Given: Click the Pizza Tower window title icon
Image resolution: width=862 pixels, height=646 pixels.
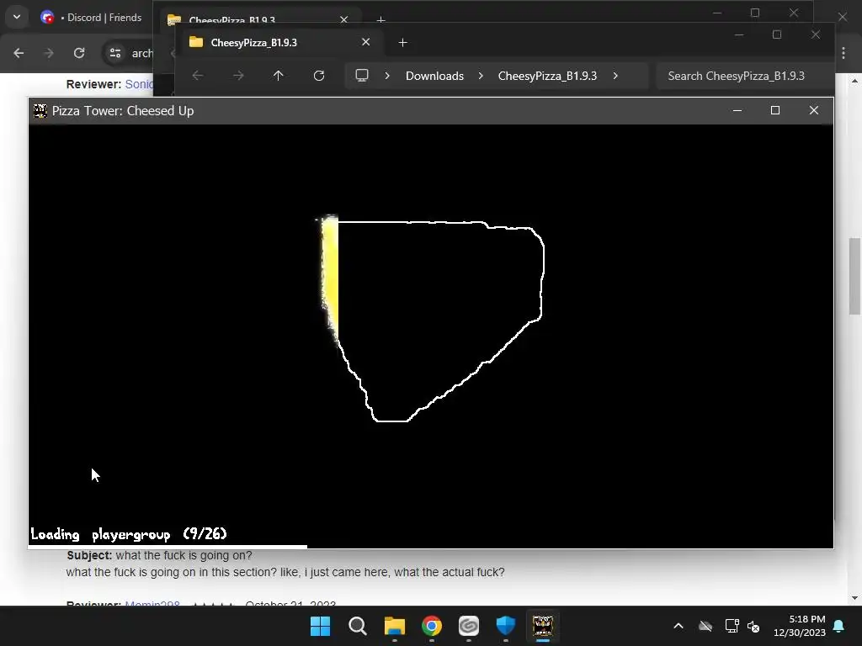Looking at the screenshot, I should [40, 110].
